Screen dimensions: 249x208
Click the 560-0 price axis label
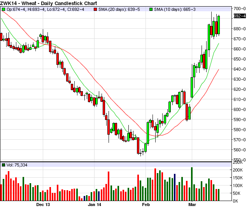coord(240,150)
